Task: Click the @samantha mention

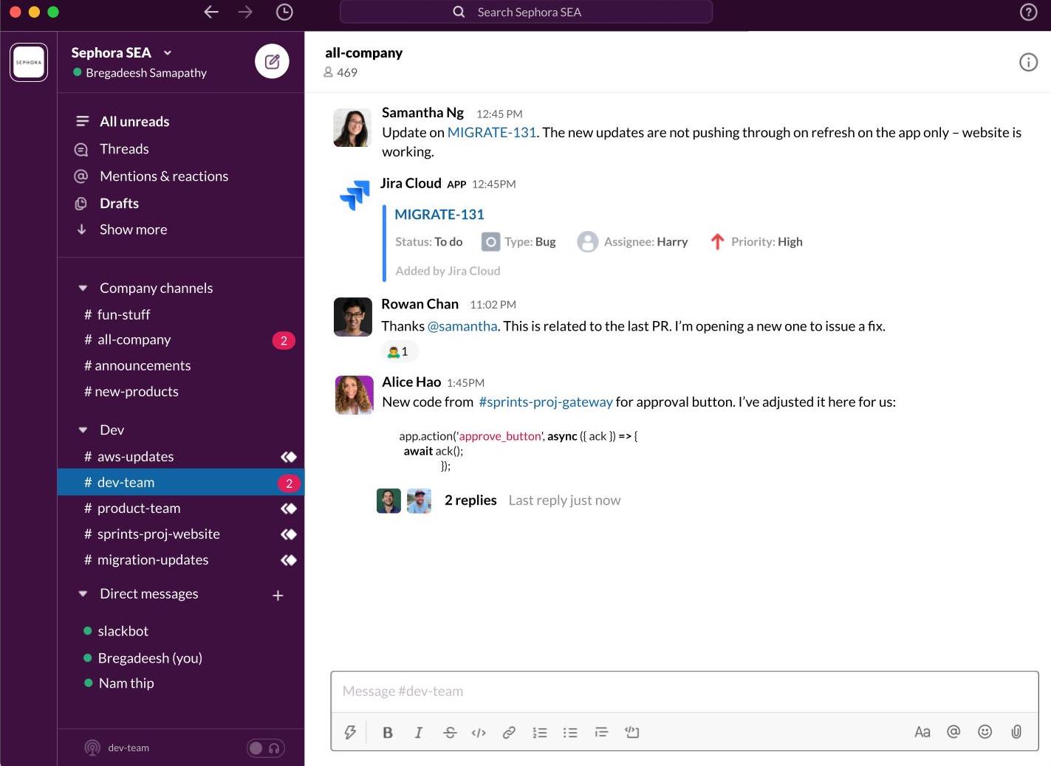Action: point(462,325)
